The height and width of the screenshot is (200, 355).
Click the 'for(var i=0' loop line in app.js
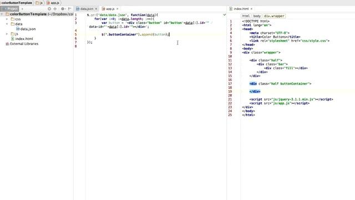point(124,19)
